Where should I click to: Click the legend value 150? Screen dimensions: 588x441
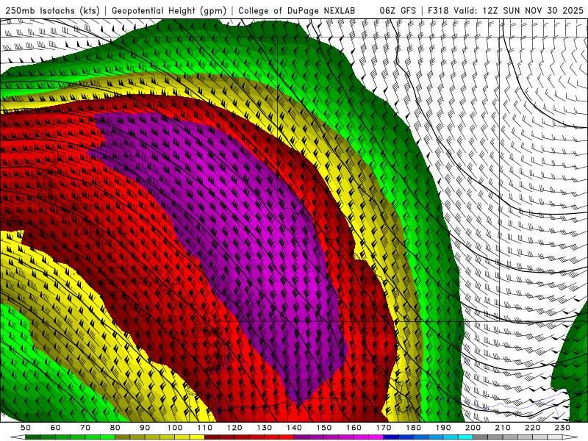pos(324,428)
